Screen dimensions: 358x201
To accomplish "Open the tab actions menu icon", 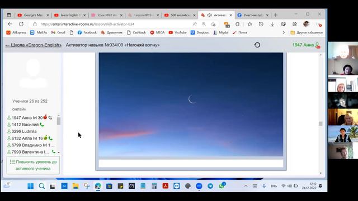I will click(9, 15).
